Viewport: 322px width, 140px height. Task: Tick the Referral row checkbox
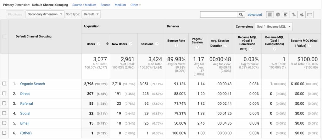(x=4, y=104)
